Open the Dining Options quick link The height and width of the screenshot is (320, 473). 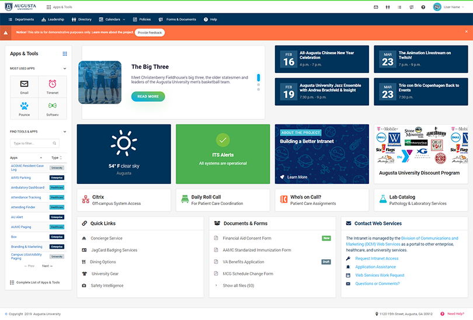tap(103, 262)
